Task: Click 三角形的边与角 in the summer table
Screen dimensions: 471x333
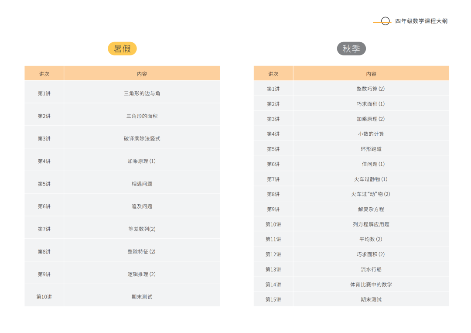Action: point(142,93)
